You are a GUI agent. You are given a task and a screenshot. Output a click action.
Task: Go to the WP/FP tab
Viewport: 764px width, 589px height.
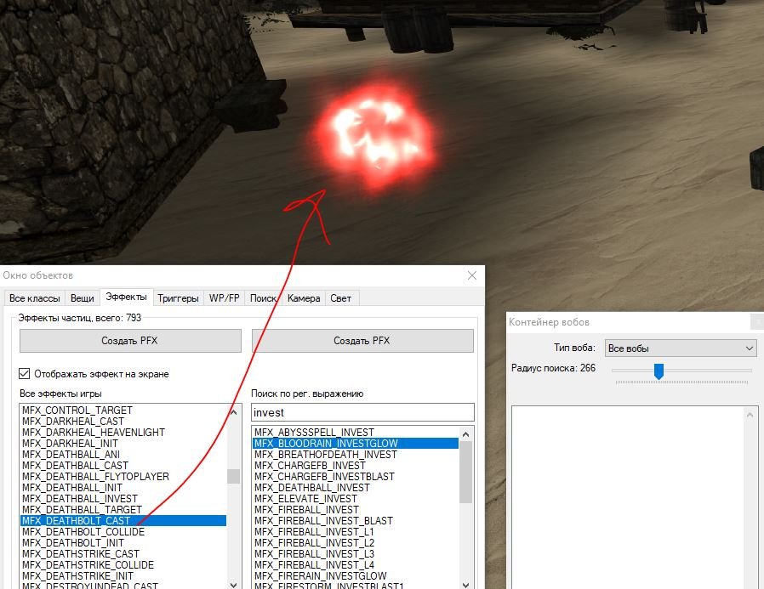[x=225, y=298]
